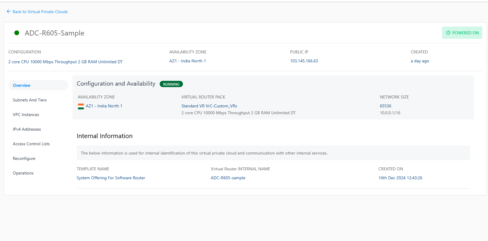The image size is (488, 241).
Task: Go to Subnets And Tiers section
Action: click(x=30, y=100)
